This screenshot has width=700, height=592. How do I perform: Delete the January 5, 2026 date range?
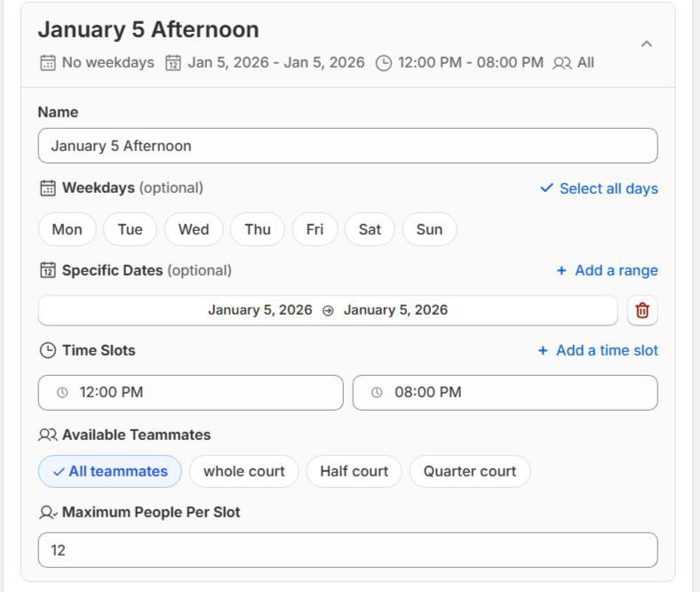tap(642, 310)
